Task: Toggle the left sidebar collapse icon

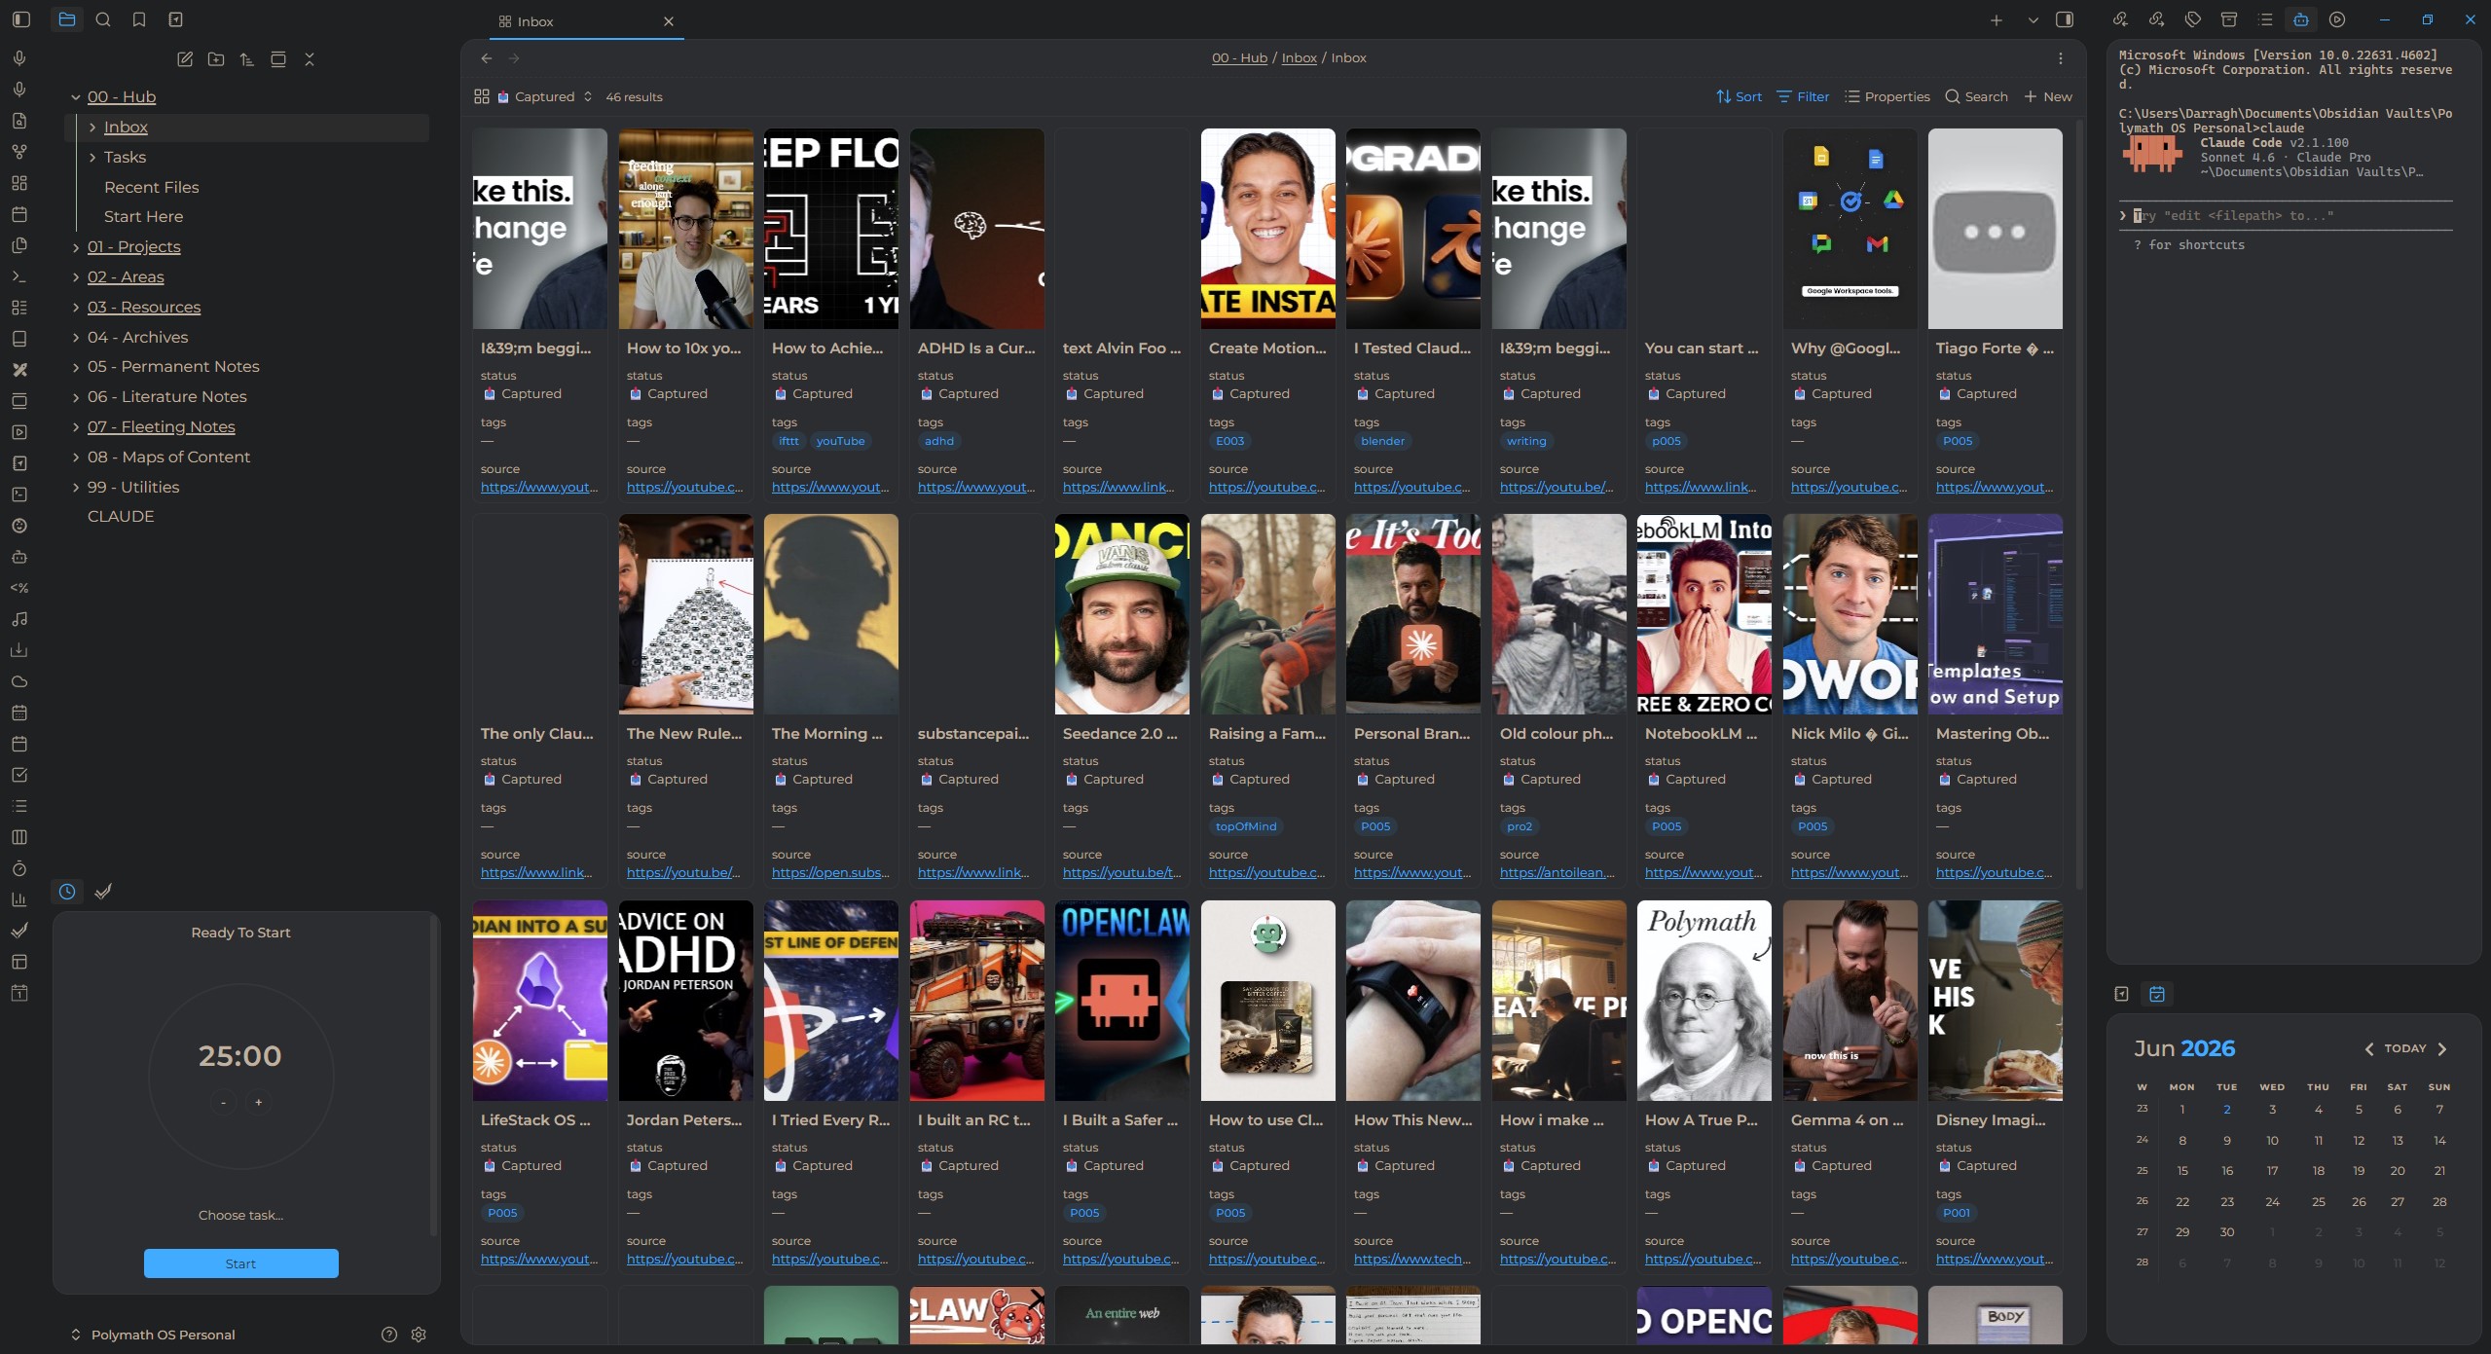Action: pos(21,19)
